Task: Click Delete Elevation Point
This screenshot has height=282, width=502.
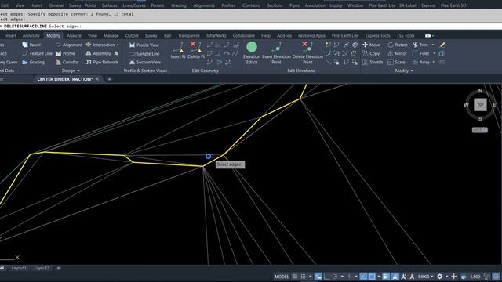Action: pyautogui.click(x=307, y=52)
